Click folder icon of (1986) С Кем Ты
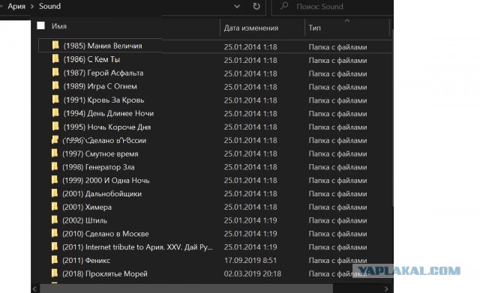 pos(55,58)
